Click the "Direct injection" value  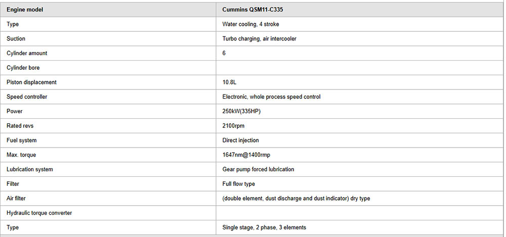click(240, 140)
